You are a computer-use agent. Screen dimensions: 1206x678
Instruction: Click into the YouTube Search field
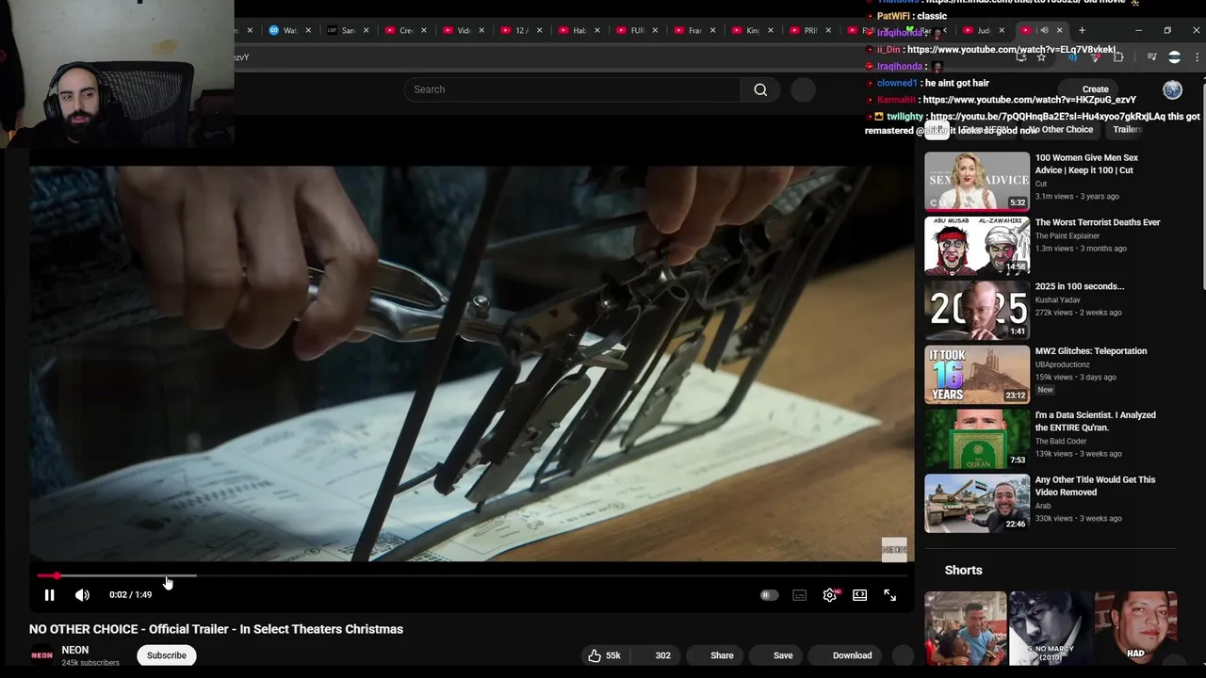(x=573, y=89)
